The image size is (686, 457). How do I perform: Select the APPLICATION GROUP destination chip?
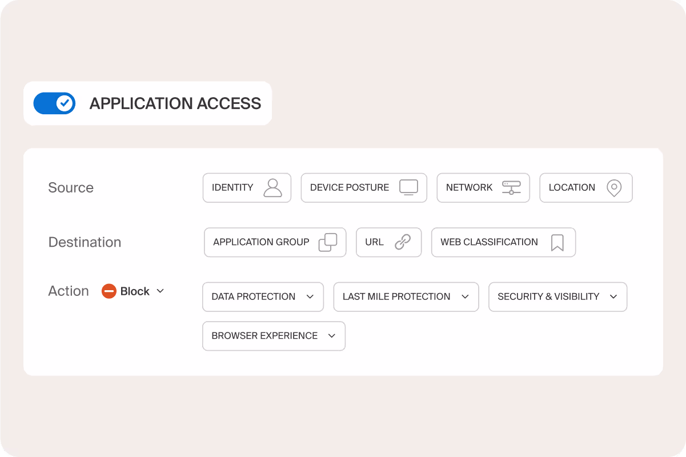(x=261, y=242)
